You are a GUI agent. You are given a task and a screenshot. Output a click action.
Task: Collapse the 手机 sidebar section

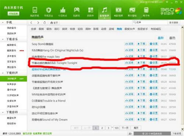pos(3,22)
